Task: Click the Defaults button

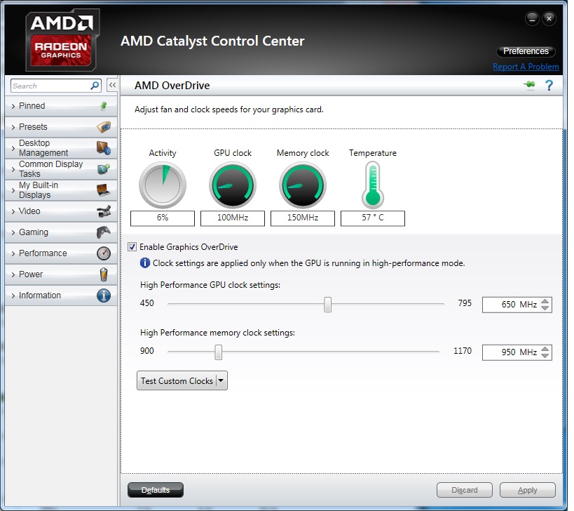Action: click(155, 490)
